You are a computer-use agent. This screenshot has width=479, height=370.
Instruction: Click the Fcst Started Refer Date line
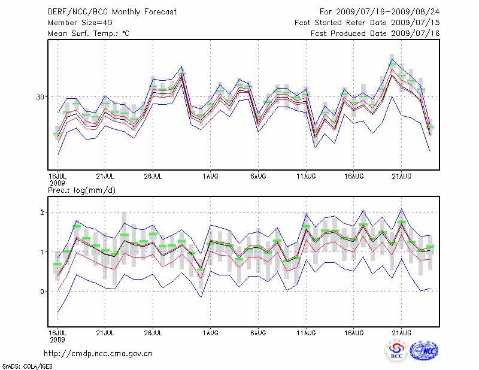coord(367,23)
